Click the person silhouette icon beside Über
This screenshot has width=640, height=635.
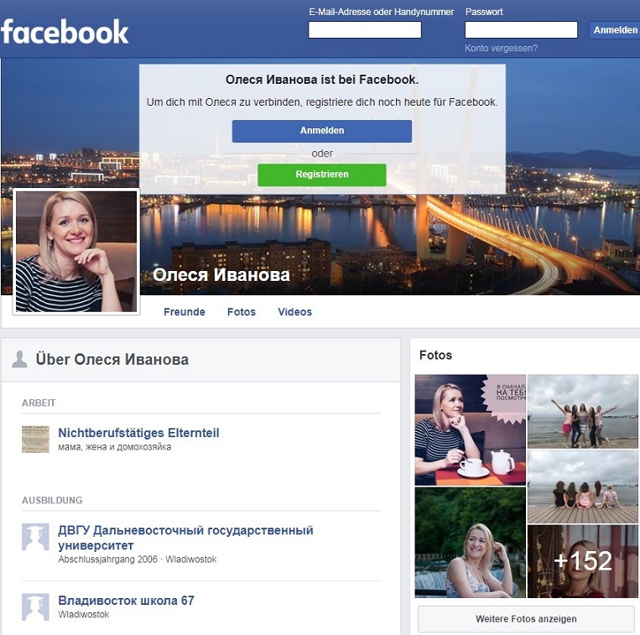pyautogui.click(x=19, y=359)
